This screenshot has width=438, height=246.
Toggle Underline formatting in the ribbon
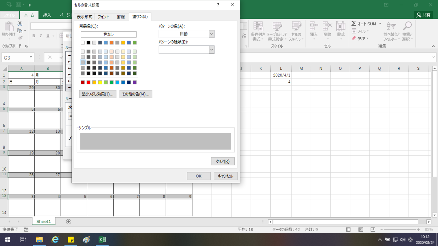(48, 36)
